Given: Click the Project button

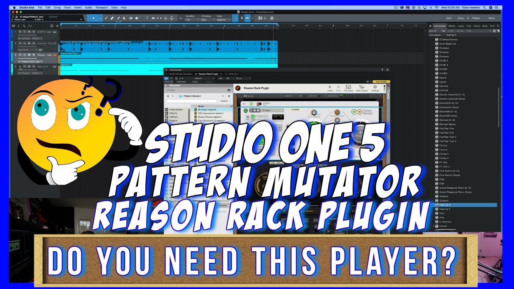Looking at the screenshot, I should point(476,18).
